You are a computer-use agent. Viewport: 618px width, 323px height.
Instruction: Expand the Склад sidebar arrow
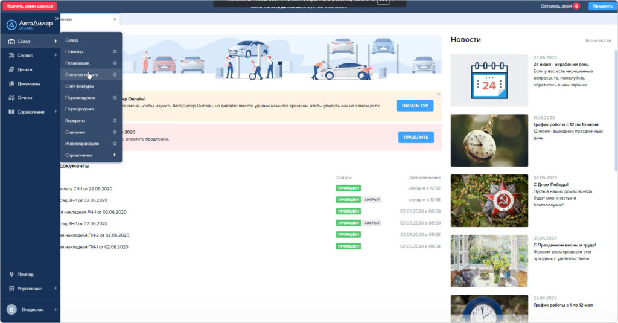55,41
